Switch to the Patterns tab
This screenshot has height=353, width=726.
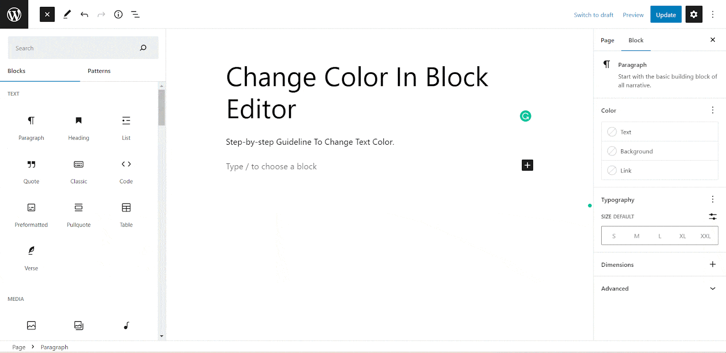pos(99,71)
